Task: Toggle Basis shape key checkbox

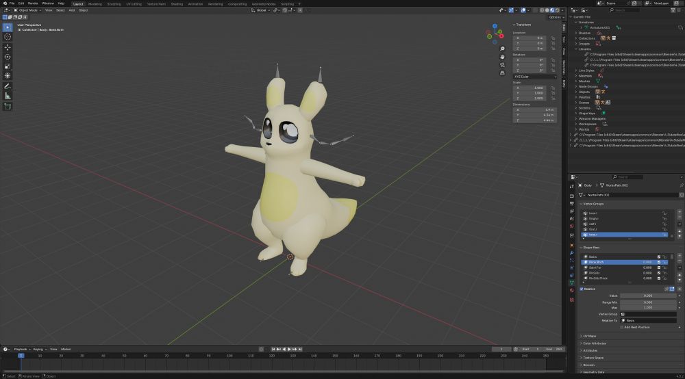Action: click(x=659, y=257)
